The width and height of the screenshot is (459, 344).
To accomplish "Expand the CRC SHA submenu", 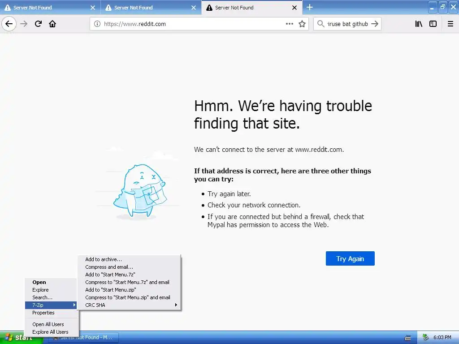I will click(129, 305).
